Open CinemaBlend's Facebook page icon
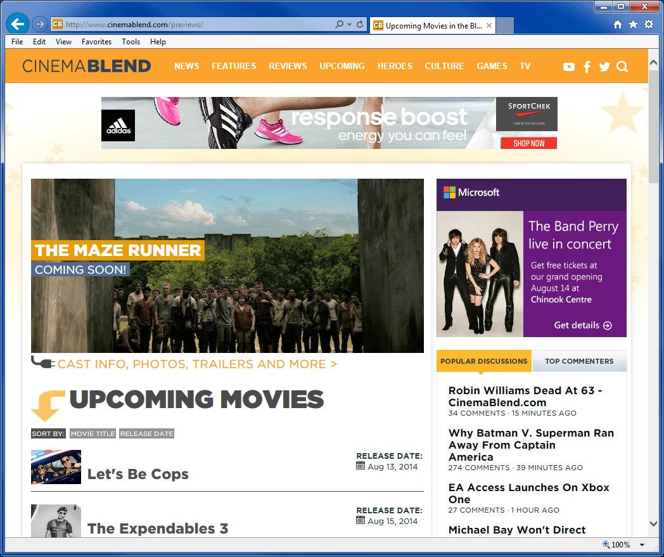Viewport: 664px width, 557px height. point(587,67)
